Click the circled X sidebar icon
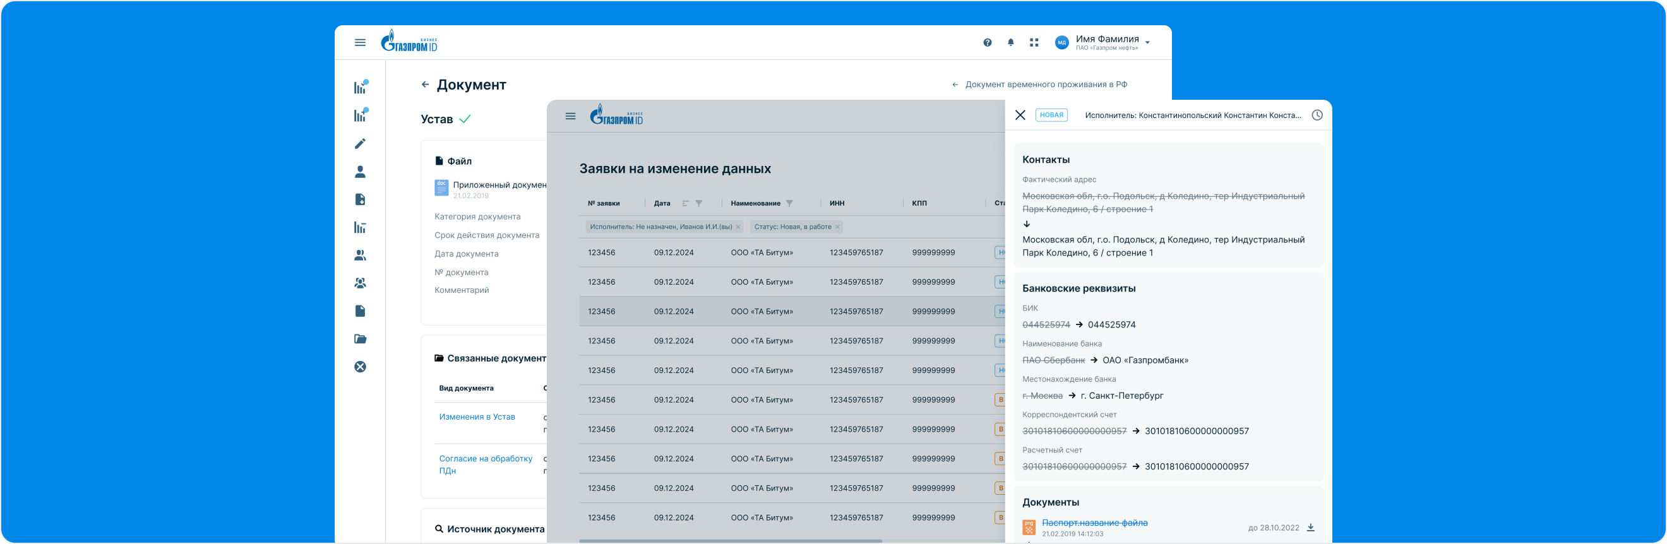The image size is (1667, 544). pos(361,367)
